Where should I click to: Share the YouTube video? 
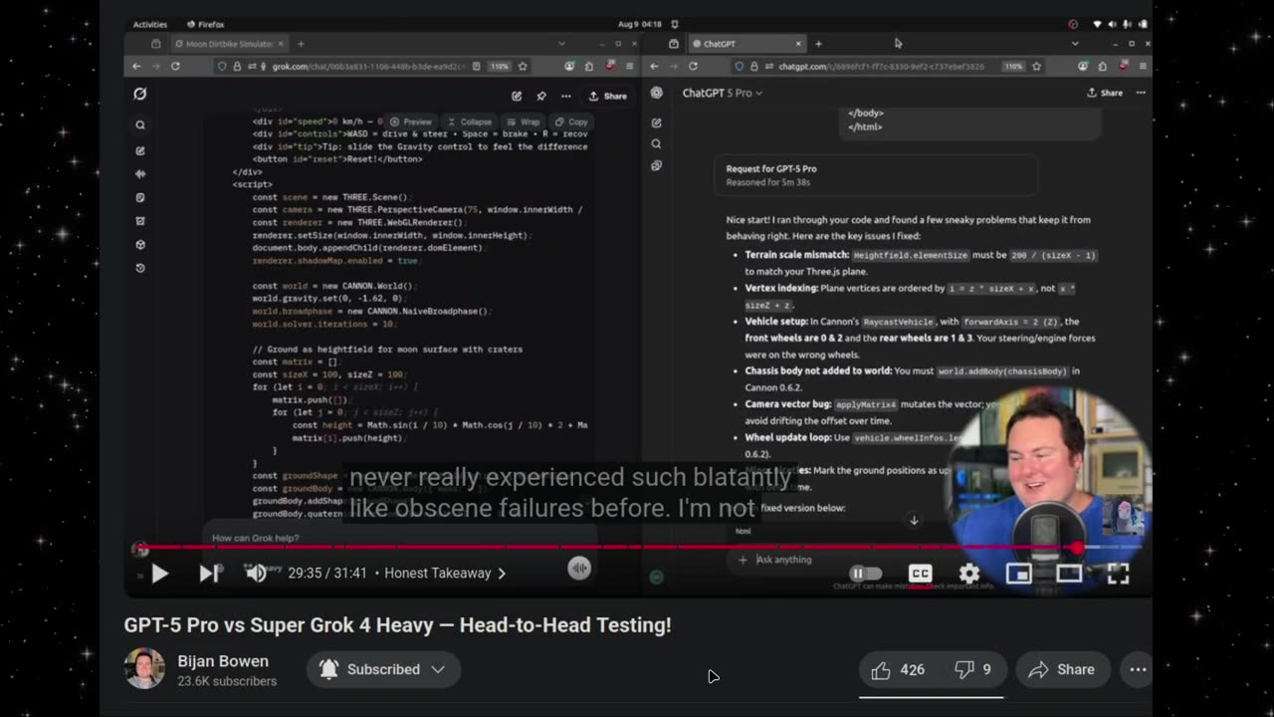[x=1062, y=670]
